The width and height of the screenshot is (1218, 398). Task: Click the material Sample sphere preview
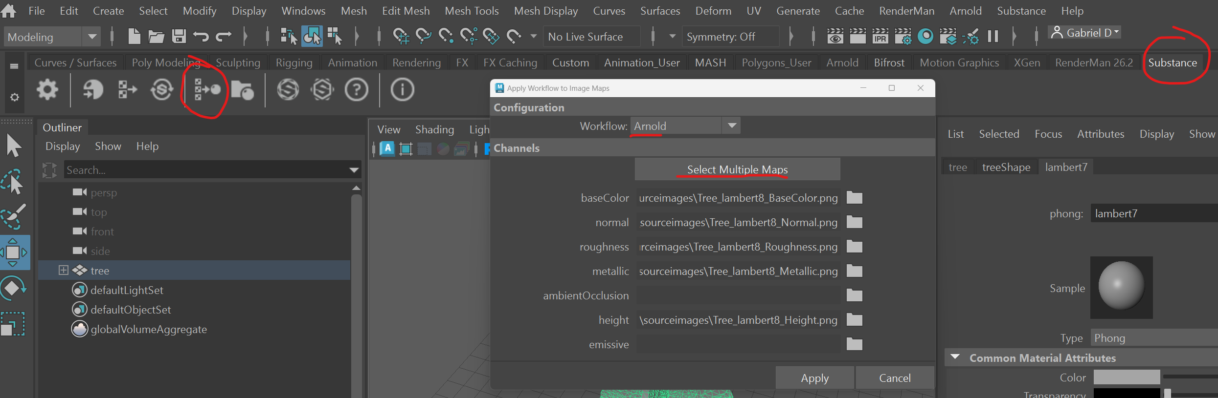[1121, 287]
